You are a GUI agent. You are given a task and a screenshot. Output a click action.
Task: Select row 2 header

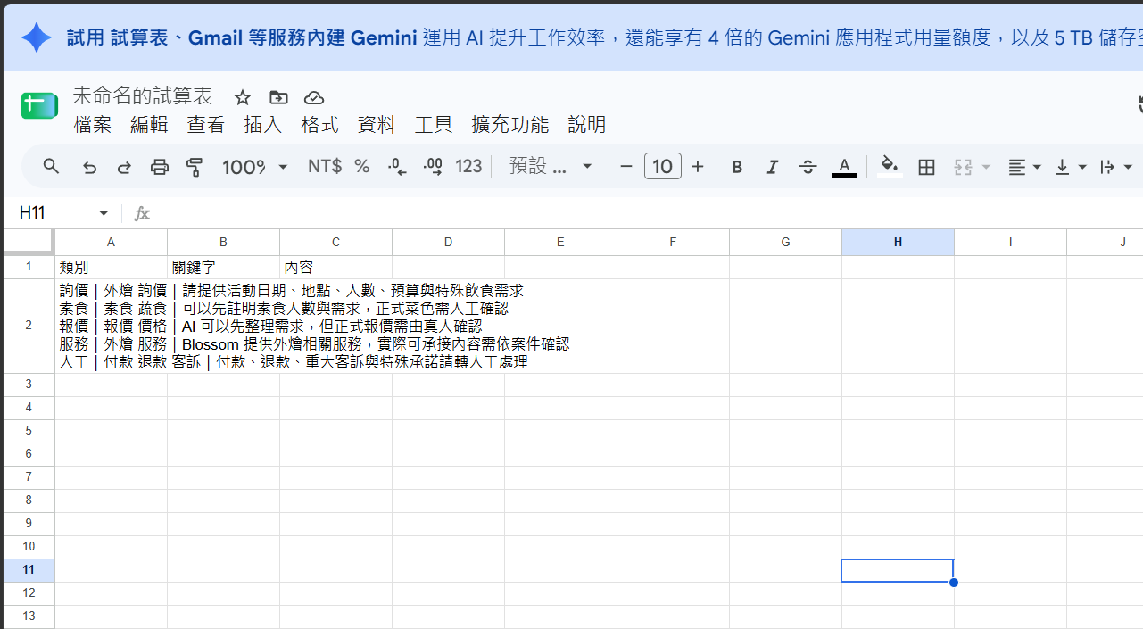(x=29, y=326)
